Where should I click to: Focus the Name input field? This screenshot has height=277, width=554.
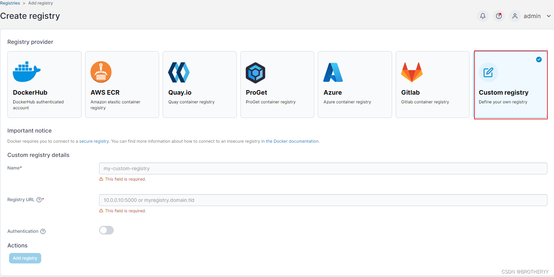tap(323, 168)
